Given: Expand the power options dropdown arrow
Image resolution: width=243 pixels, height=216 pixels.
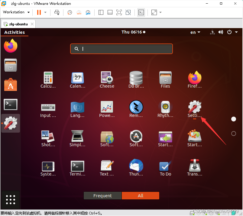Looking at the screenshot, I should (x=45, y=12).
